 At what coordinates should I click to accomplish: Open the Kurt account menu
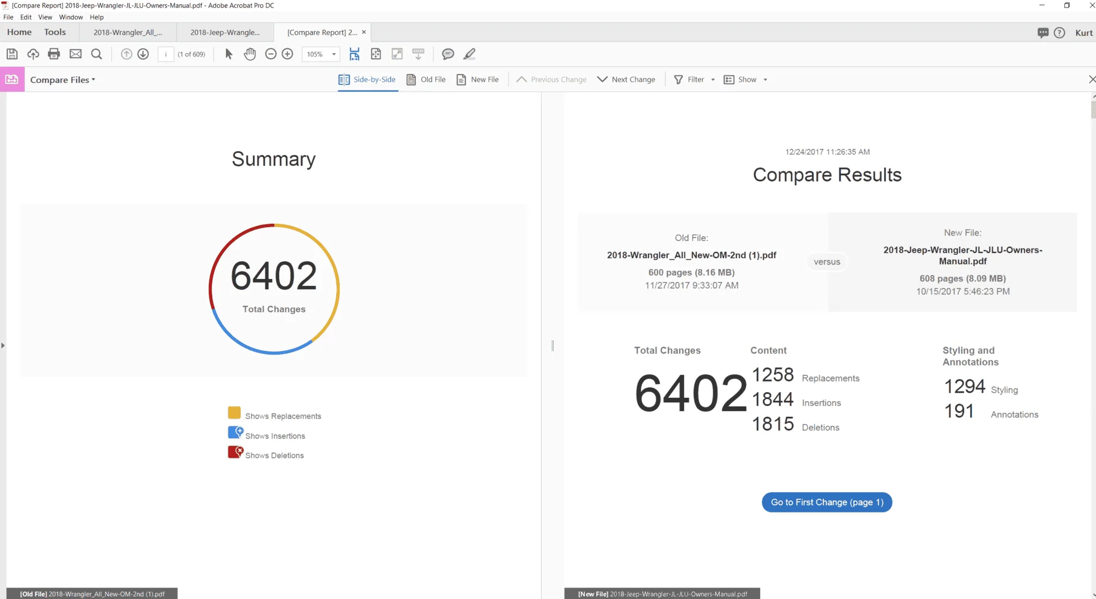pyautogui.click(x=1083, y=33)
